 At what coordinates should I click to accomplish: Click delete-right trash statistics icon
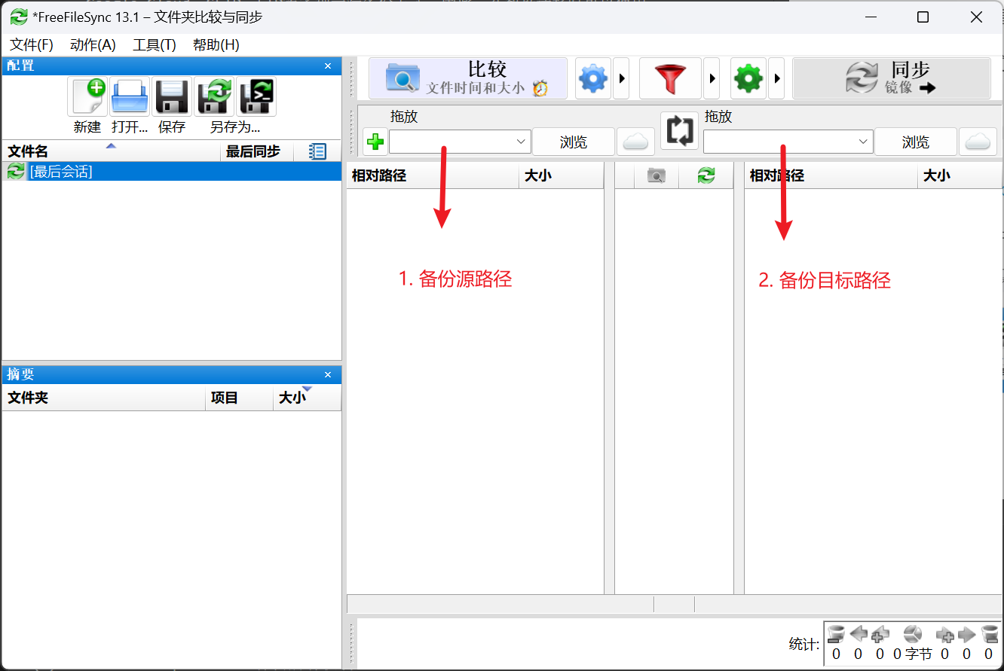pos(989,635)
